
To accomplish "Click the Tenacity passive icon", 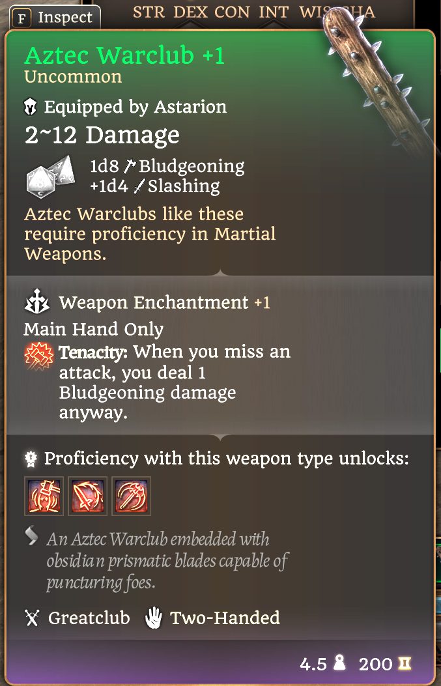I will point(39,356).
